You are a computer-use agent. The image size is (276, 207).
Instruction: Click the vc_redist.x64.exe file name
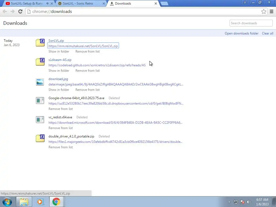tap(60, 117)
